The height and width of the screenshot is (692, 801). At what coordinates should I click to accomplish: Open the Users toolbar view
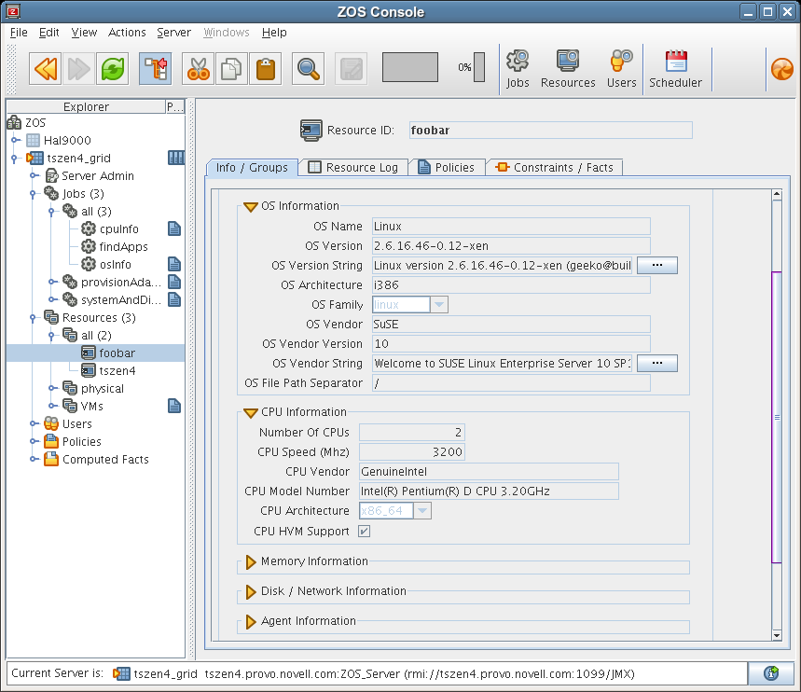621,69
